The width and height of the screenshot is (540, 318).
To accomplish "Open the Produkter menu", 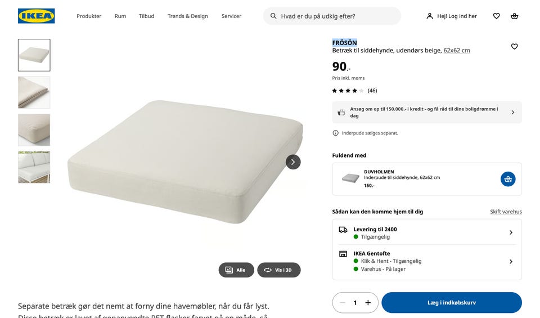I will coord(89,16).
